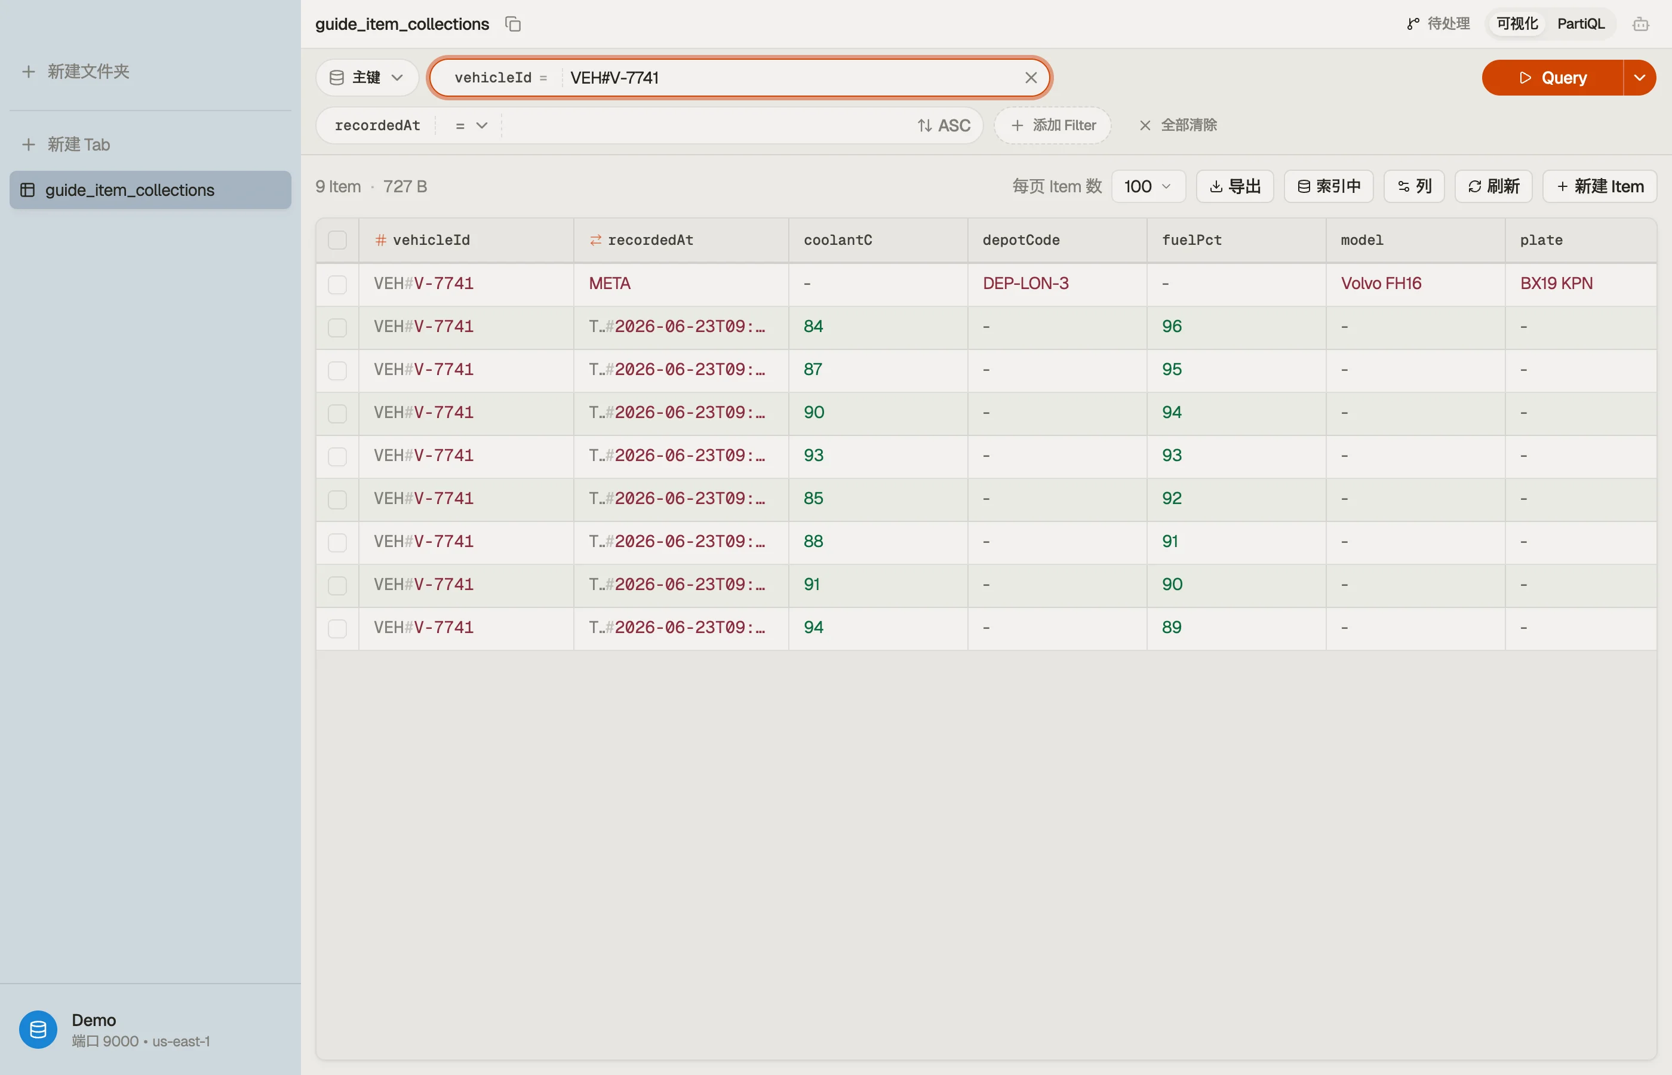
Task: Clear the vehicleId value with X icon
Action: pyautogui.click(x=1031, y=78)
